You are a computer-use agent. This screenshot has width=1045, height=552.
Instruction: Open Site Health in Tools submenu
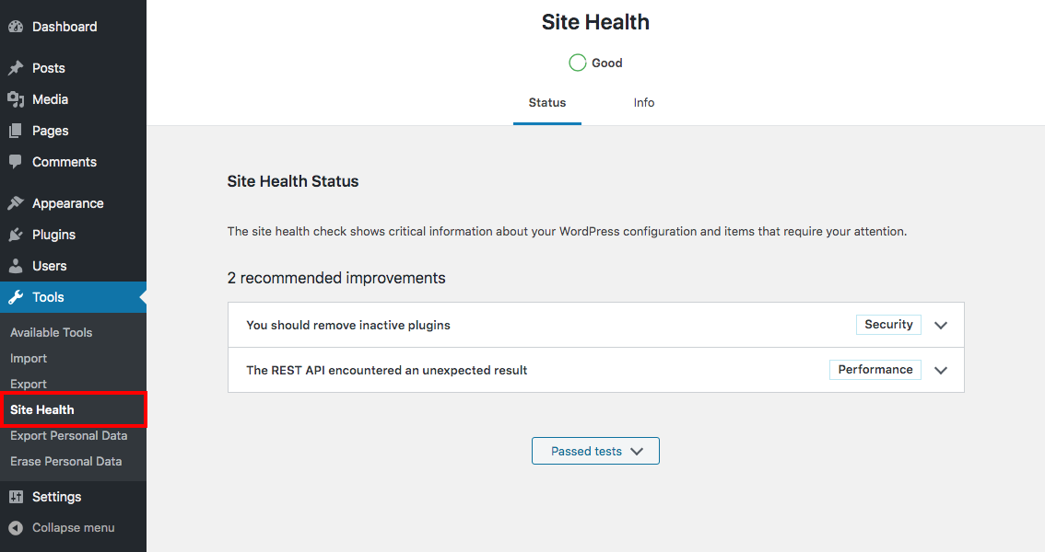[x=42, y=409]
